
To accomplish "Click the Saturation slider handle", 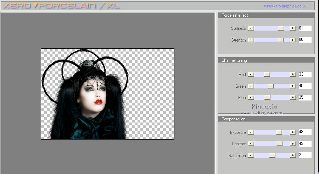I will (272, 155).
